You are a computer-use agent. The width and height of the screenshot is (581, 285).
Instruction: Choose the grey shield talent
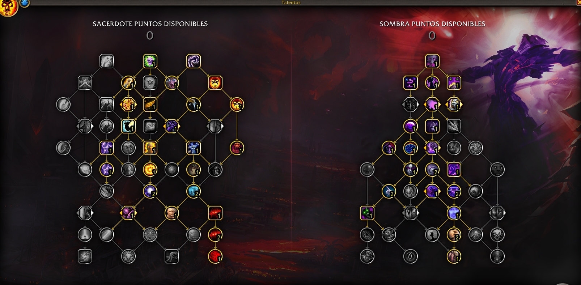point(128,256)
